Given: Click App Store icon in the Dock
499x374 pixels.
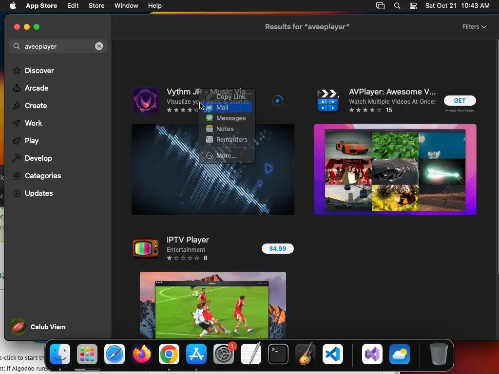Looking at the screenshot, I should [196, 354].
